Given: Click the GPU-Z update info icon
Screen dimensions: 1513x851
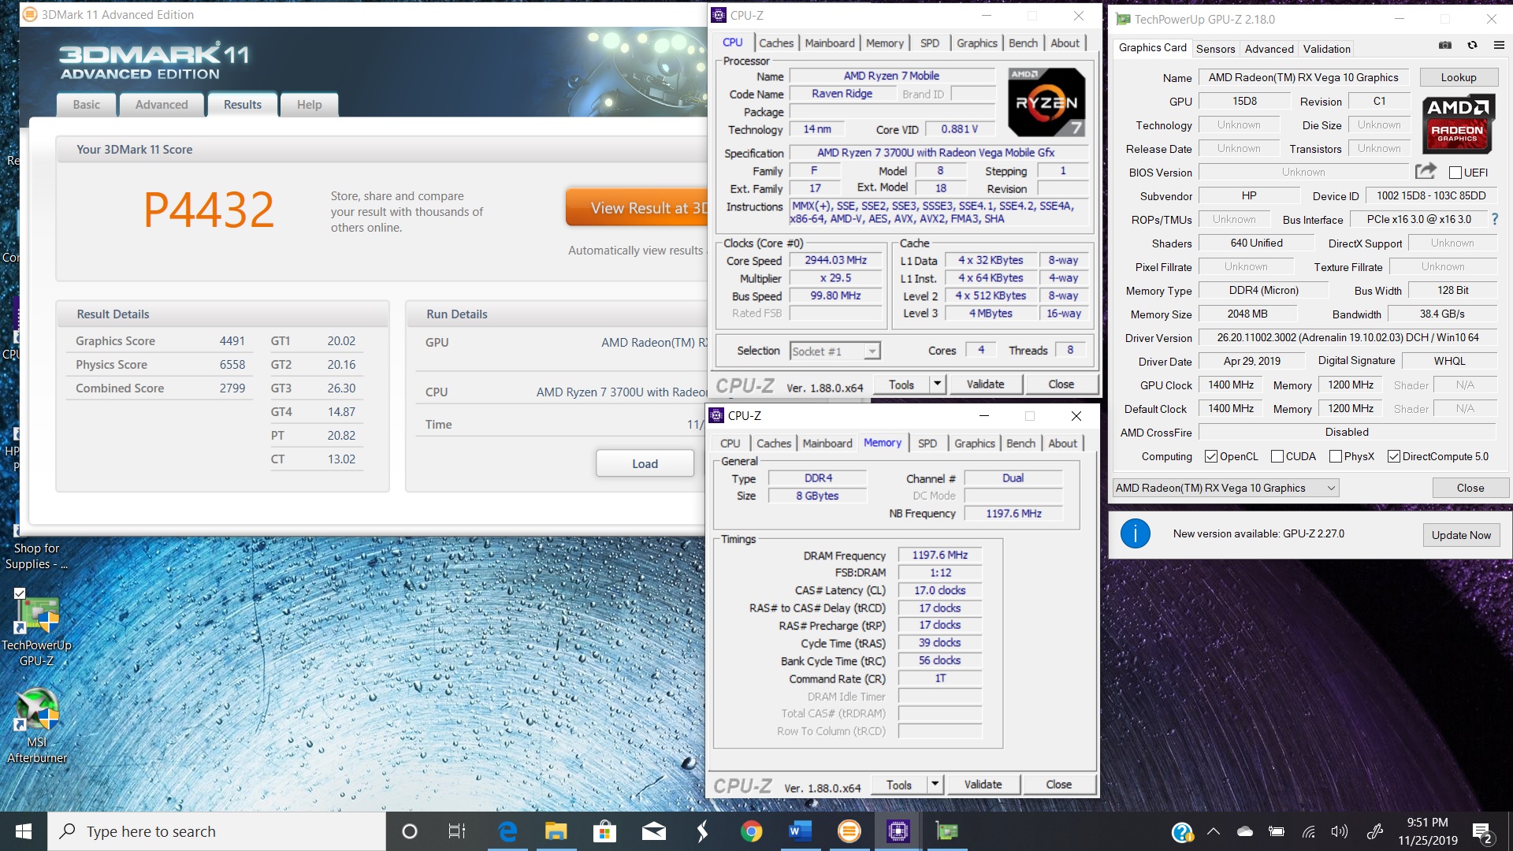Looking at the screenshot, I should pyautogui.click(x=1135, y=534).
